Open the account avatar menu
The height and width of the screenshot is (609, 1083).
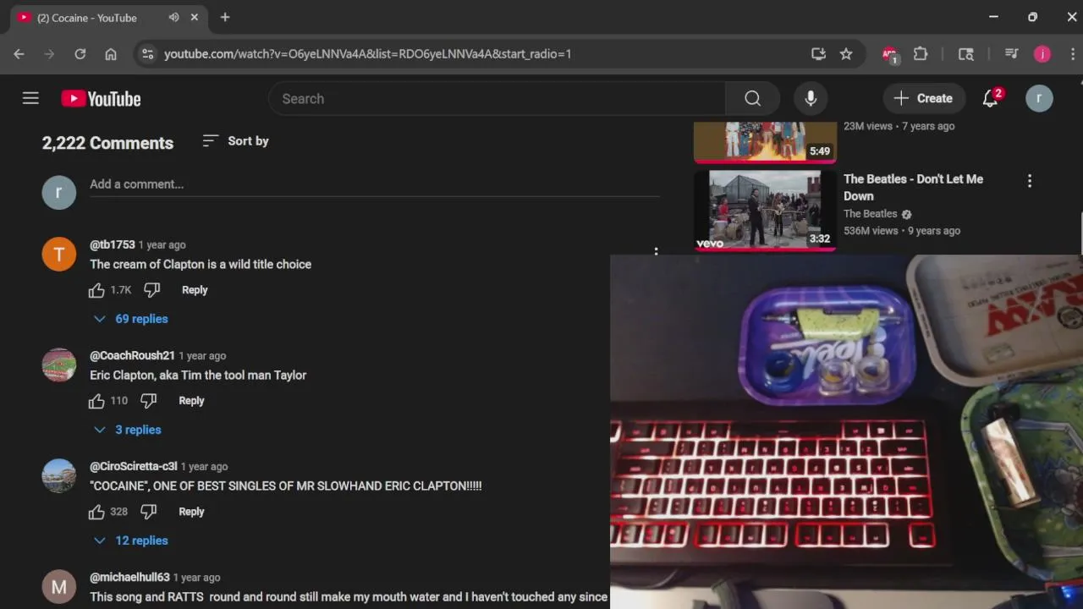pyautogui.click(x=1039, y=98)
